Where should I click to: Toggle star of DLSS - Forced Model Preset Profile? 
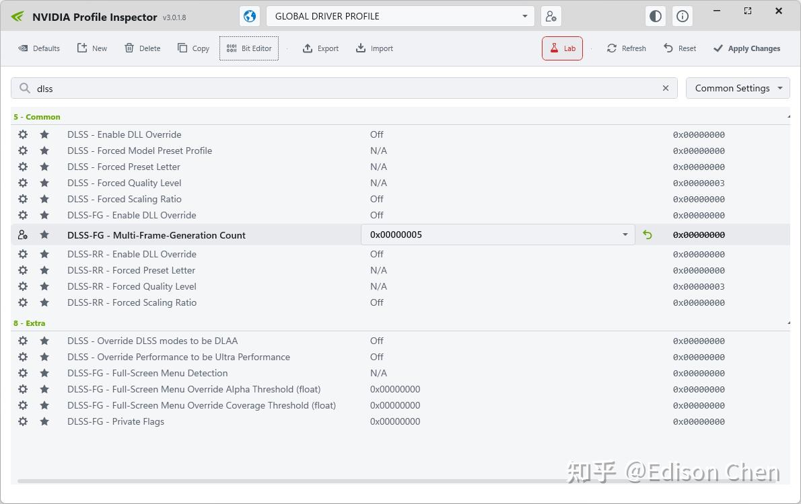[x=44, y=151]
